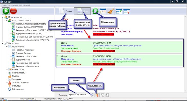Click the vertical scrollbar down arrow of report
The height and width of the screenshot is (101, 187).
coord(185,91)
